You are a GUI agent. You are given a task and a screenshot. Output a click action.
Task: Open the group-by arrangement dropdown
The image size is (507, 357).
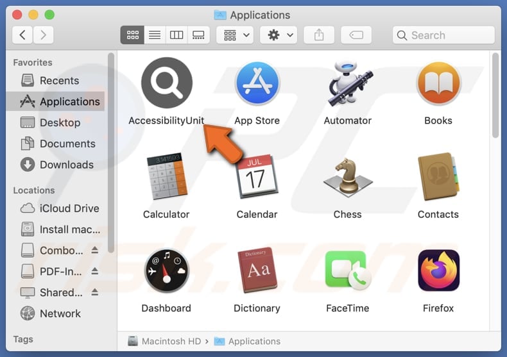pos(235,35)
